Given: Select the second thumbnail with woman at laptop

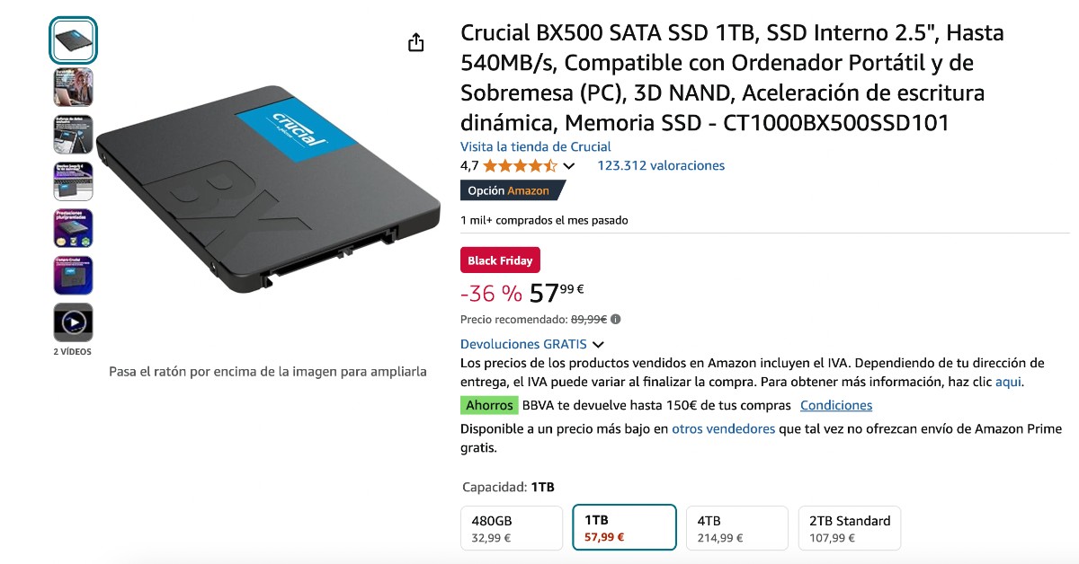Looking at the screenshot, I should click(73, 87).
